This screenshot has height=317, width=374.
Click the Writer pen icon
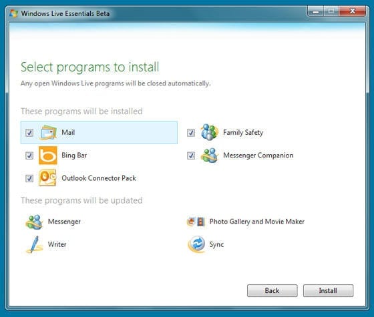pyautogui.click(x=34, y=244)
